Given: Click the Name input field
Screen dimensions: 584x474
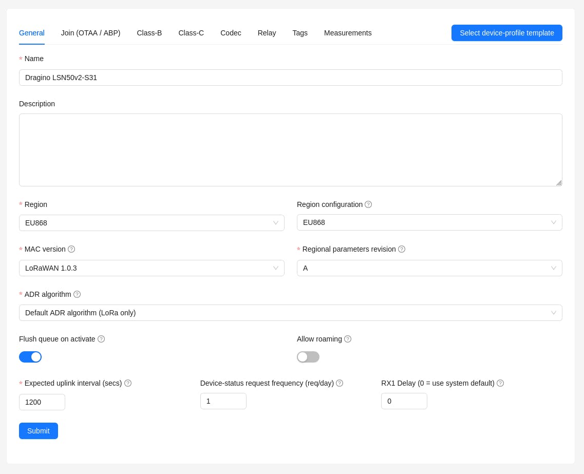Looking at the screenshot, I should [290, 78].
